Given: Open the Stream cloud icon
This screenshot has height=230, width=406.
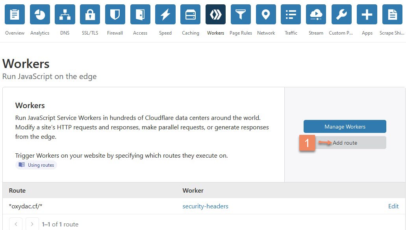Looking at the screenshot, I should tap(316, 15).
